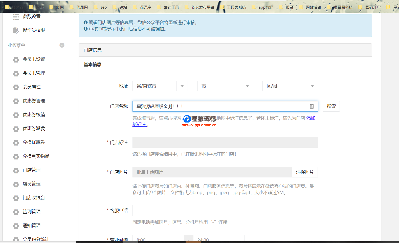The image size is (399, 243).
Task: Open the 源码库 bookmark folder
Action: [x=142, y=7]
